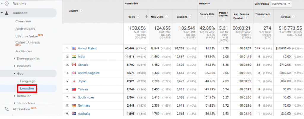
Task: Open help icon beside Revenue header
Action: coord(294,17)
